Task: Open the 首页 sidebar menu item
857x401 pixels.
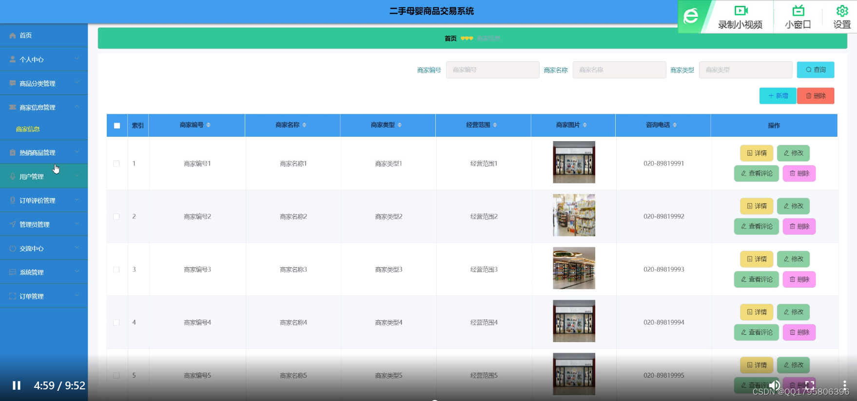Action: point(44,36)
